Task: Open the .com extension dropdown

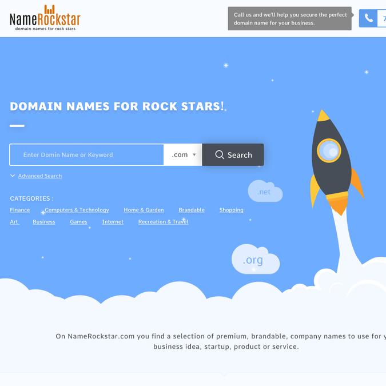Action: pos(183,155)
